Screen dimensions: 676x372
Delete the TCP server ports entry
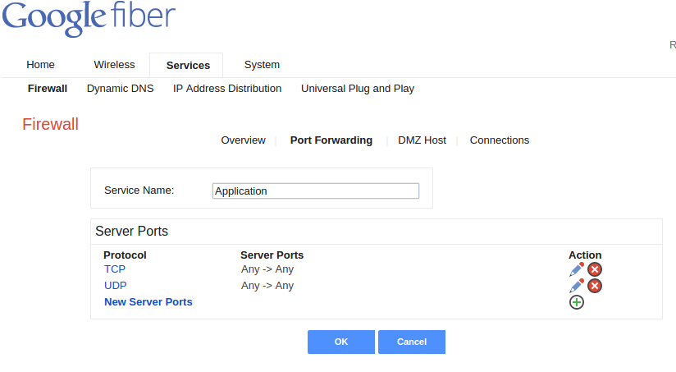point(595,269)
